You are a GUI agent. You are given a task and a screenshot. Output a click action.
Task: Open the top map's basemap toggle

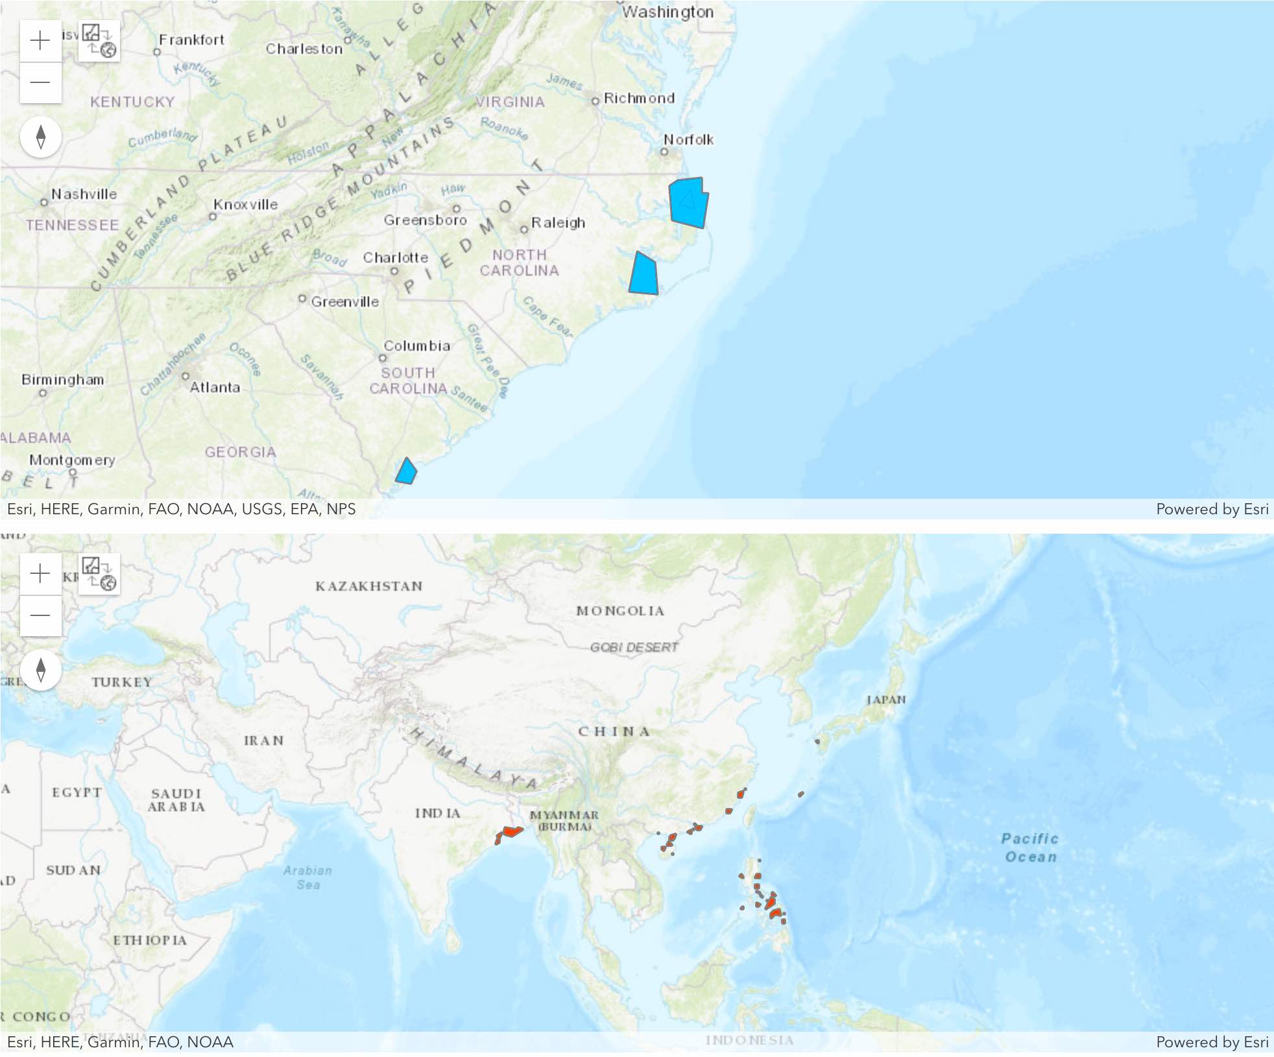click(99, 42)
